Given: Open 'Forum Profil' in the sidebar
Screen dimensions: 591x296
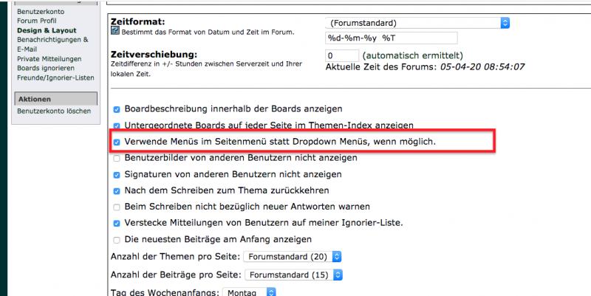Looking at the screenshot, I should tap(37, 21).
